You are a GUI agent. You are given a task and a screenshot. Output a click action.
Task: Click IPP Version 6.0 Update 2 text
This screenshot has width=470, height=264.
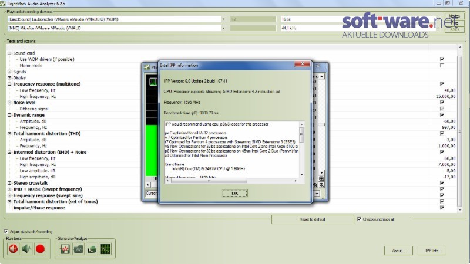coord(196,81)
